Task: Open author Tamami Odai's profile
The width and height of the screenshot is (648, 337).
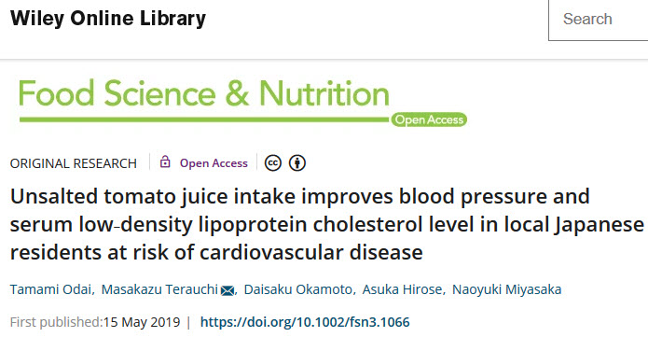Action: (50, 289)
